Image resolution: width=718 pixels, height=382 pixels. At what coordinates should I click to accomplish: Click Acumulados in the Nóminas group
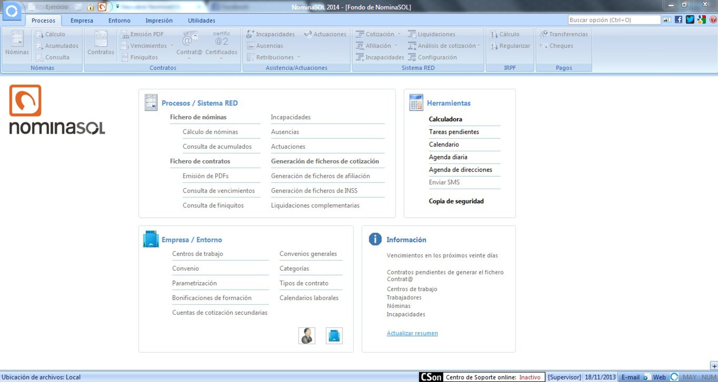[x=57, y=46]
